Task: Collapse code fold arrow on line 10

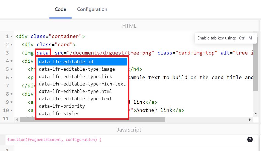Action: [12, 110]
